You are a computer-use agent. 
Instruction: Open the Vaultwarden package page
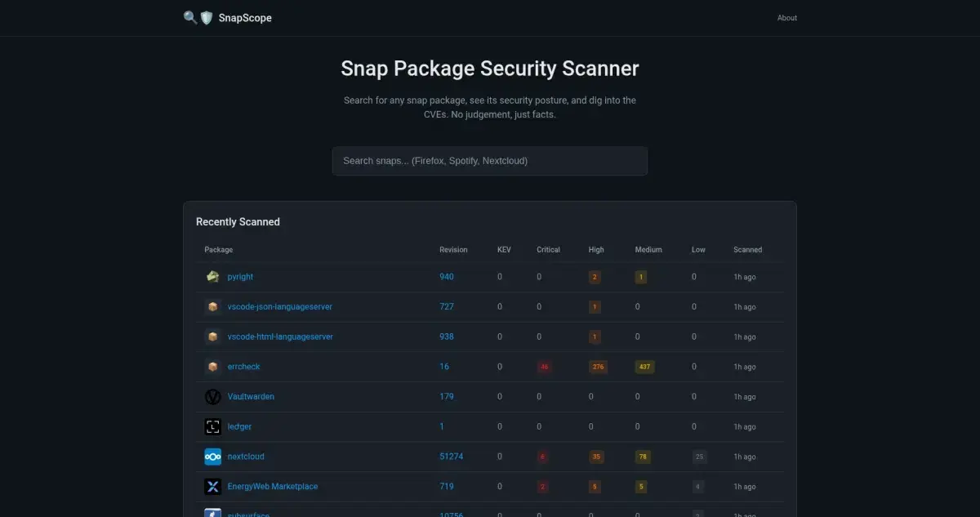pyautogui.click(x=251, y=396)
